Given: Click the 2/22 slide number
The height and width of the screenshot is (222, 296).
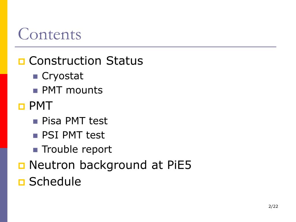Looking at the screenshot, I should 273,206.
